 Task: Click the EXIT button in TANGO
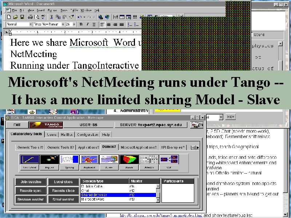point(17,125)
